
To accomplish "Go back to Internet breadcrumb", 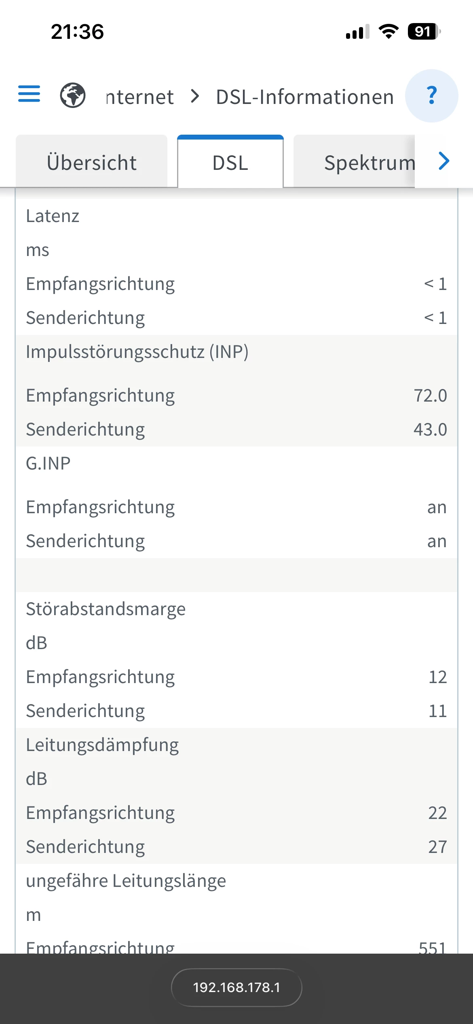I will tap(140, 97).
